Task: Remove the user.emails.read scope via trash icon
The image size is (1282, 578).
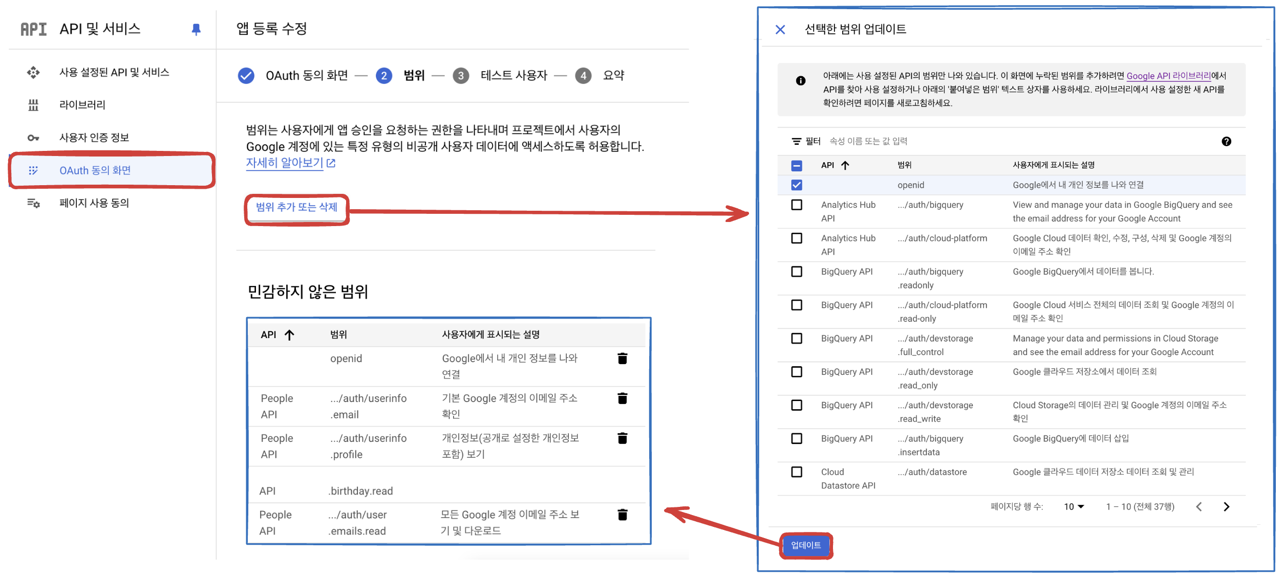Action: pos(622,515)
